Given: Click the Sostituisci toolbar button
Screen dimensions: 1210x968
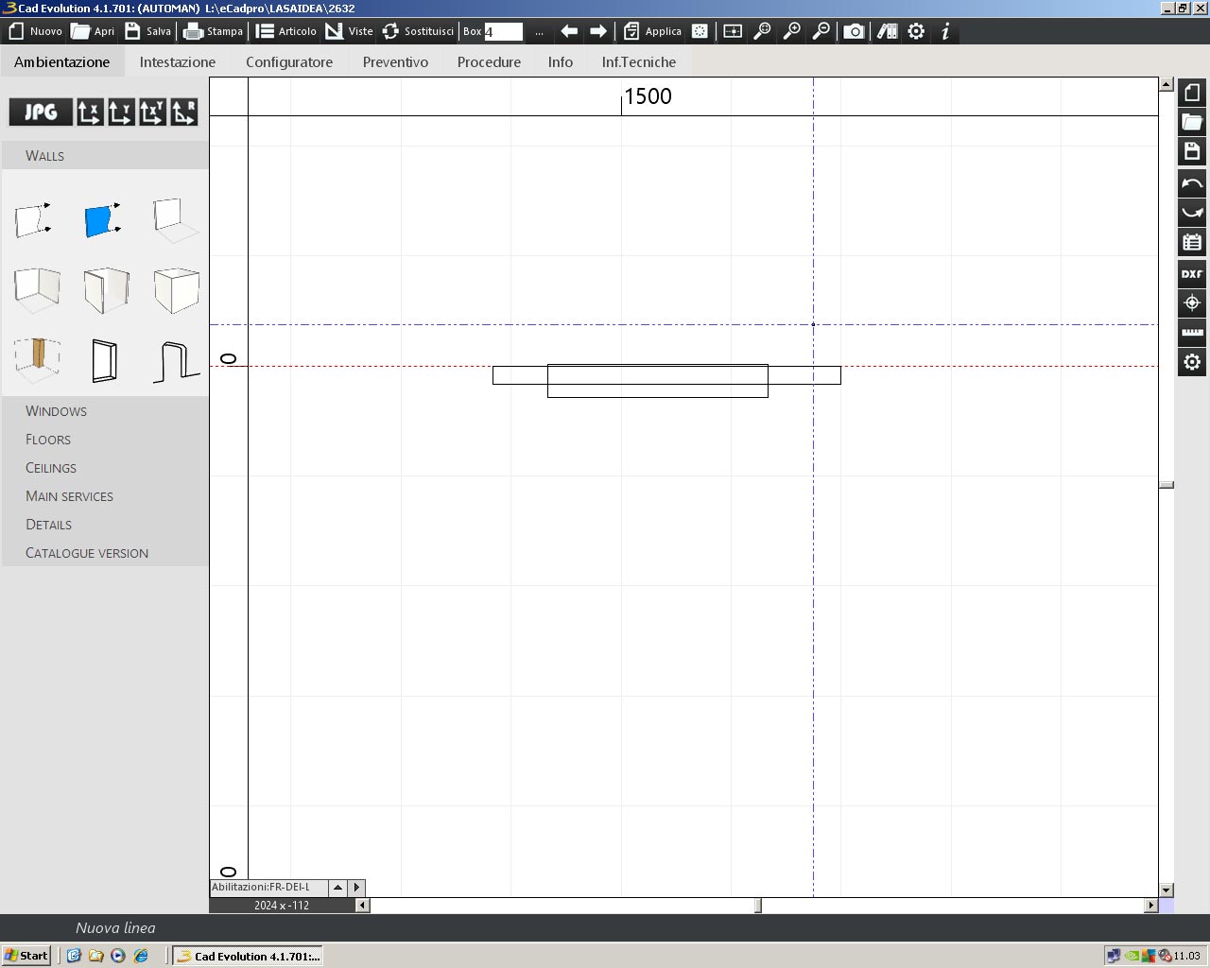Looking at the screenshot, I should tap(418, 31).
